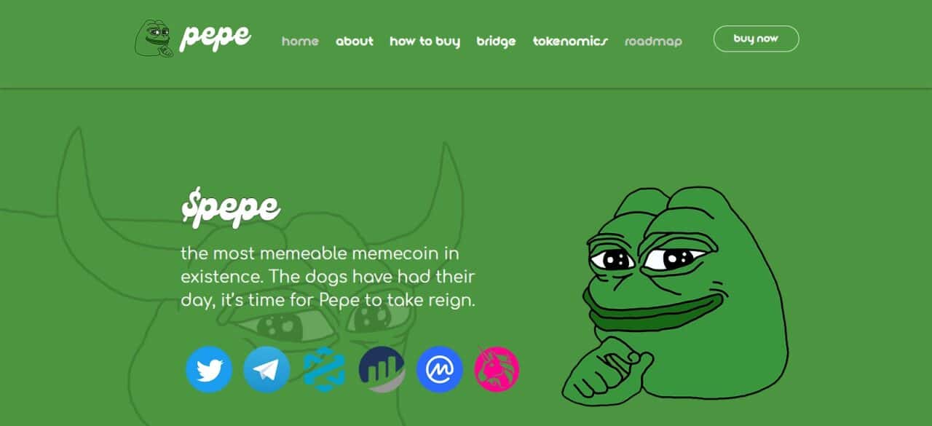Open the Etherscan bar chart icon
Screen dimensions: 932x426
(382, 369)
